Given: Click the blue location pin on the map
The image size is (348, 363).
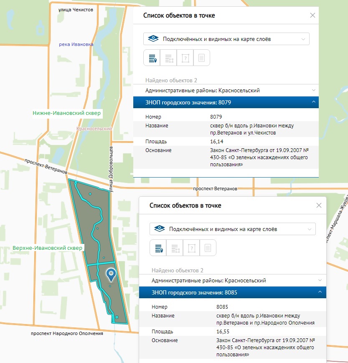Looking at the screenshot, I should tap(111, 274).
